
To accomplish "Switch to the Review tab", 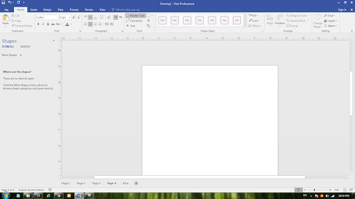I will (89, 10).
